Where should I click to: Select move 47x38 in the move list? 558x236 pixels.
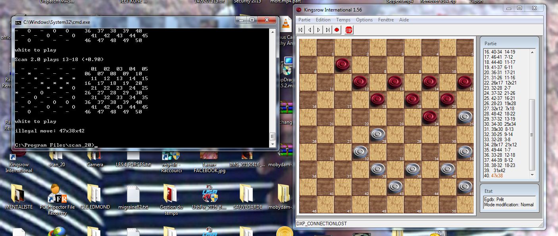[x=497, y=176]
